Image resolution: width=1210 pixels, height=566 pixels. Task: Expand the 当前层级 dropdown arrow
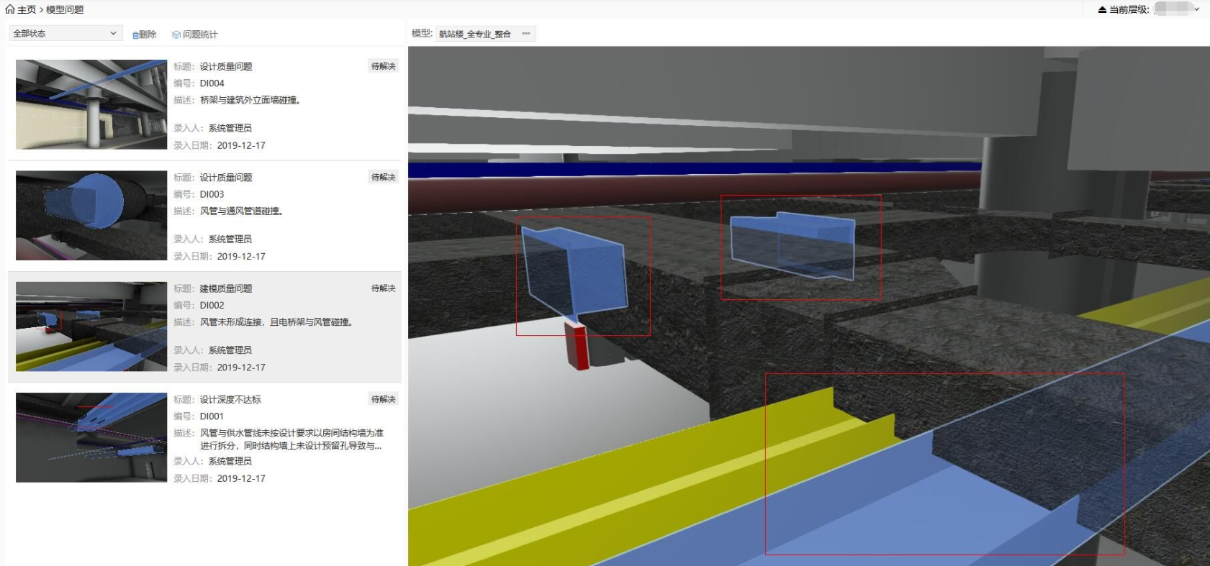click(1197, 9)
